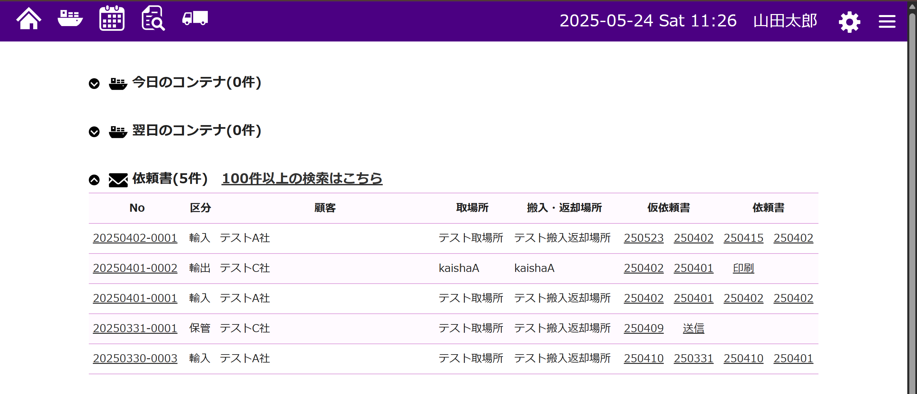The height and width of the screenshot is (394, 917).
Task: Click 依頼書(5件) heading text
Action: [170, 178]
